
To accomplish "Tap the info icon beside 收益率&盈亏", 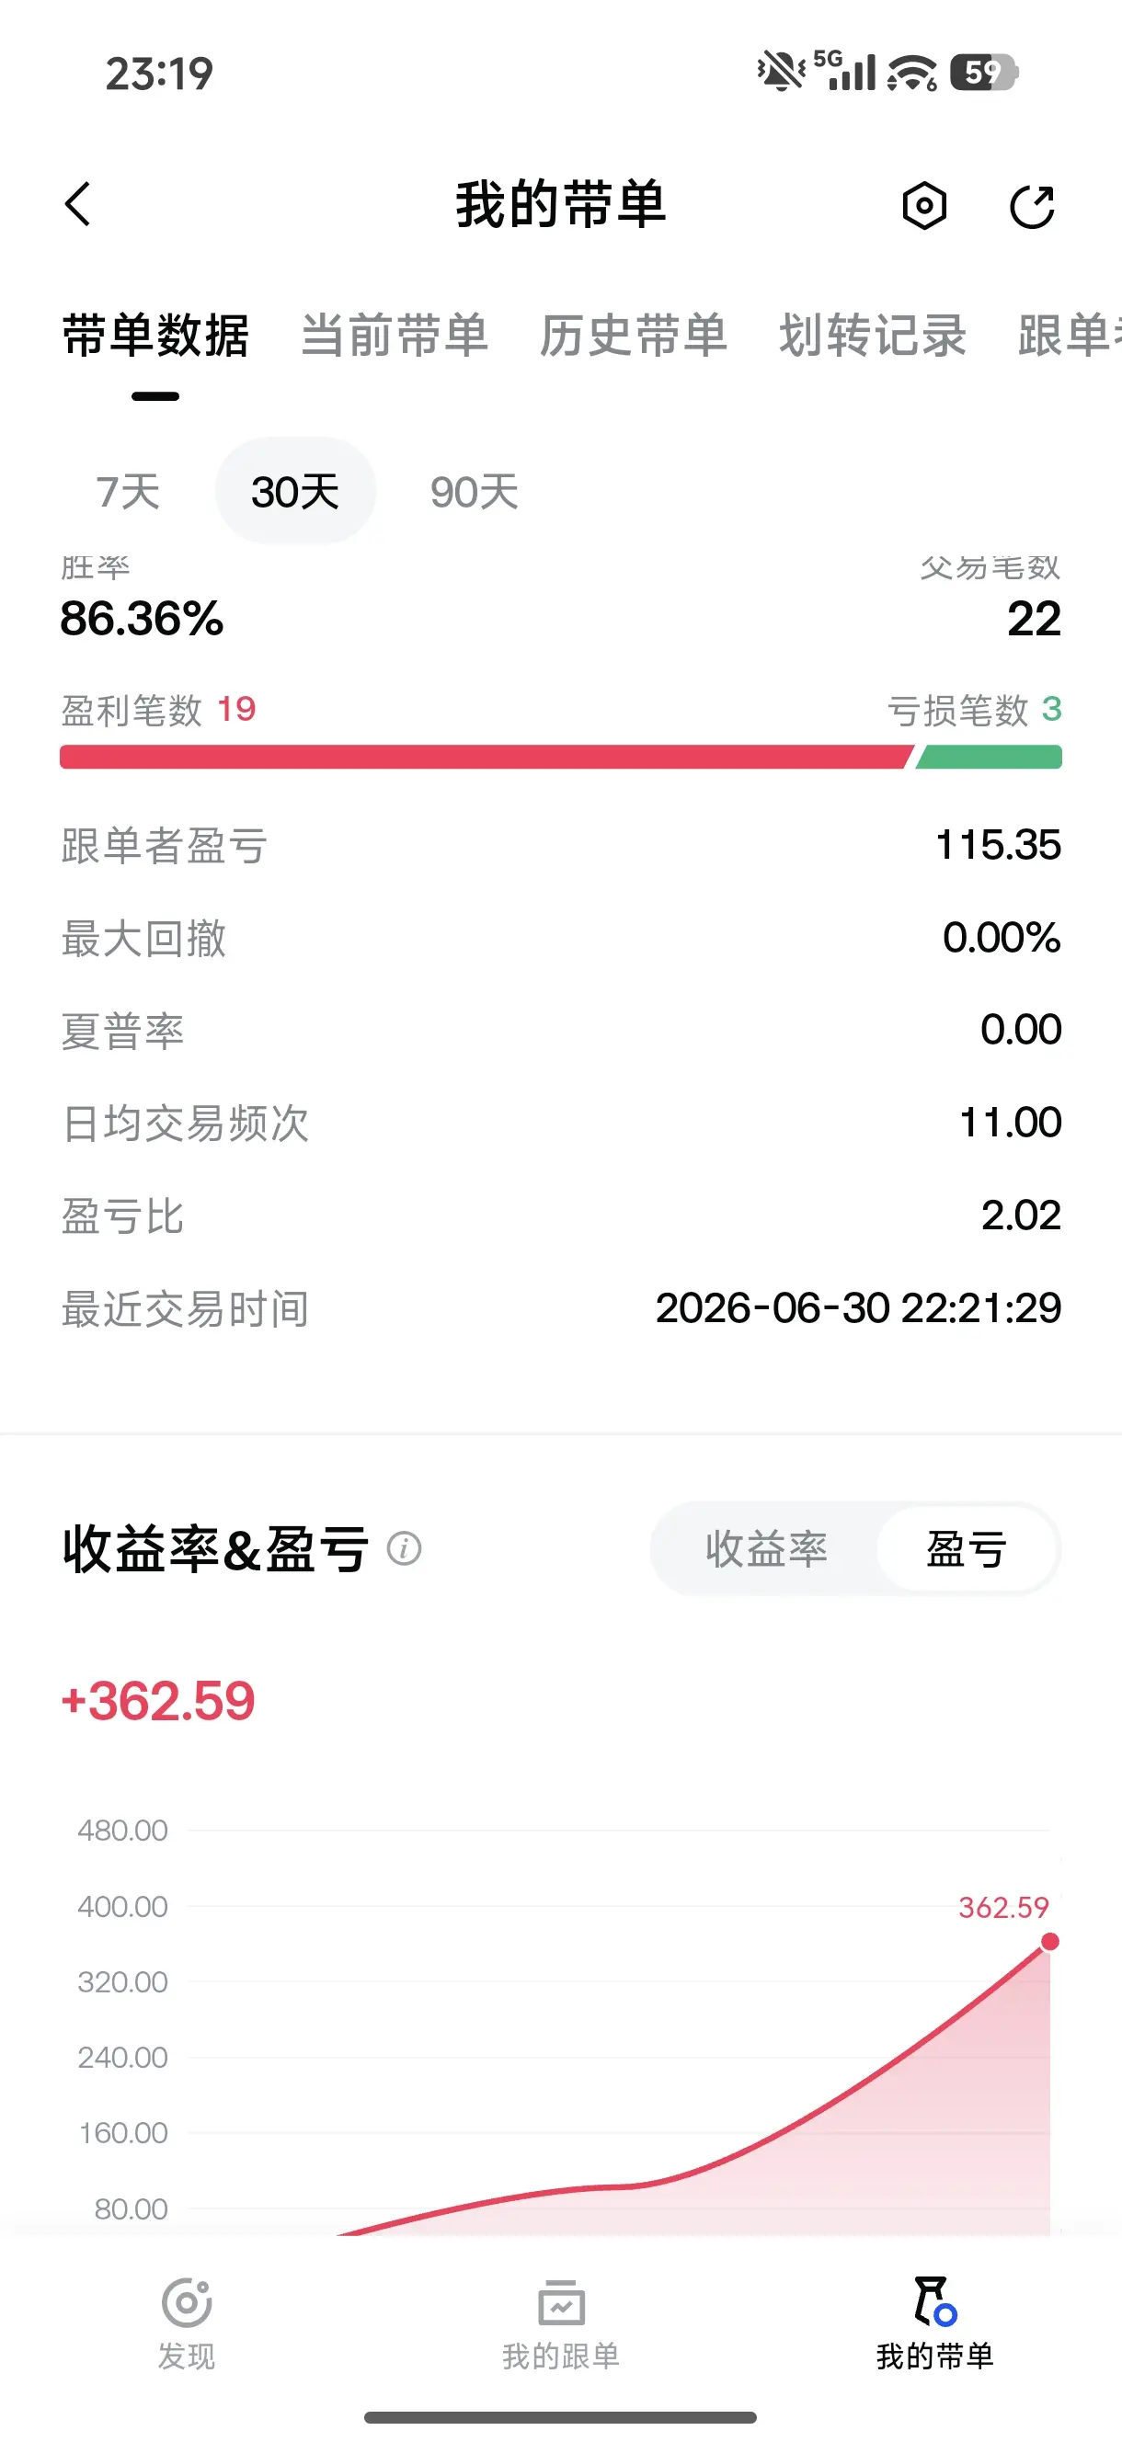I will click(404, 1549).
